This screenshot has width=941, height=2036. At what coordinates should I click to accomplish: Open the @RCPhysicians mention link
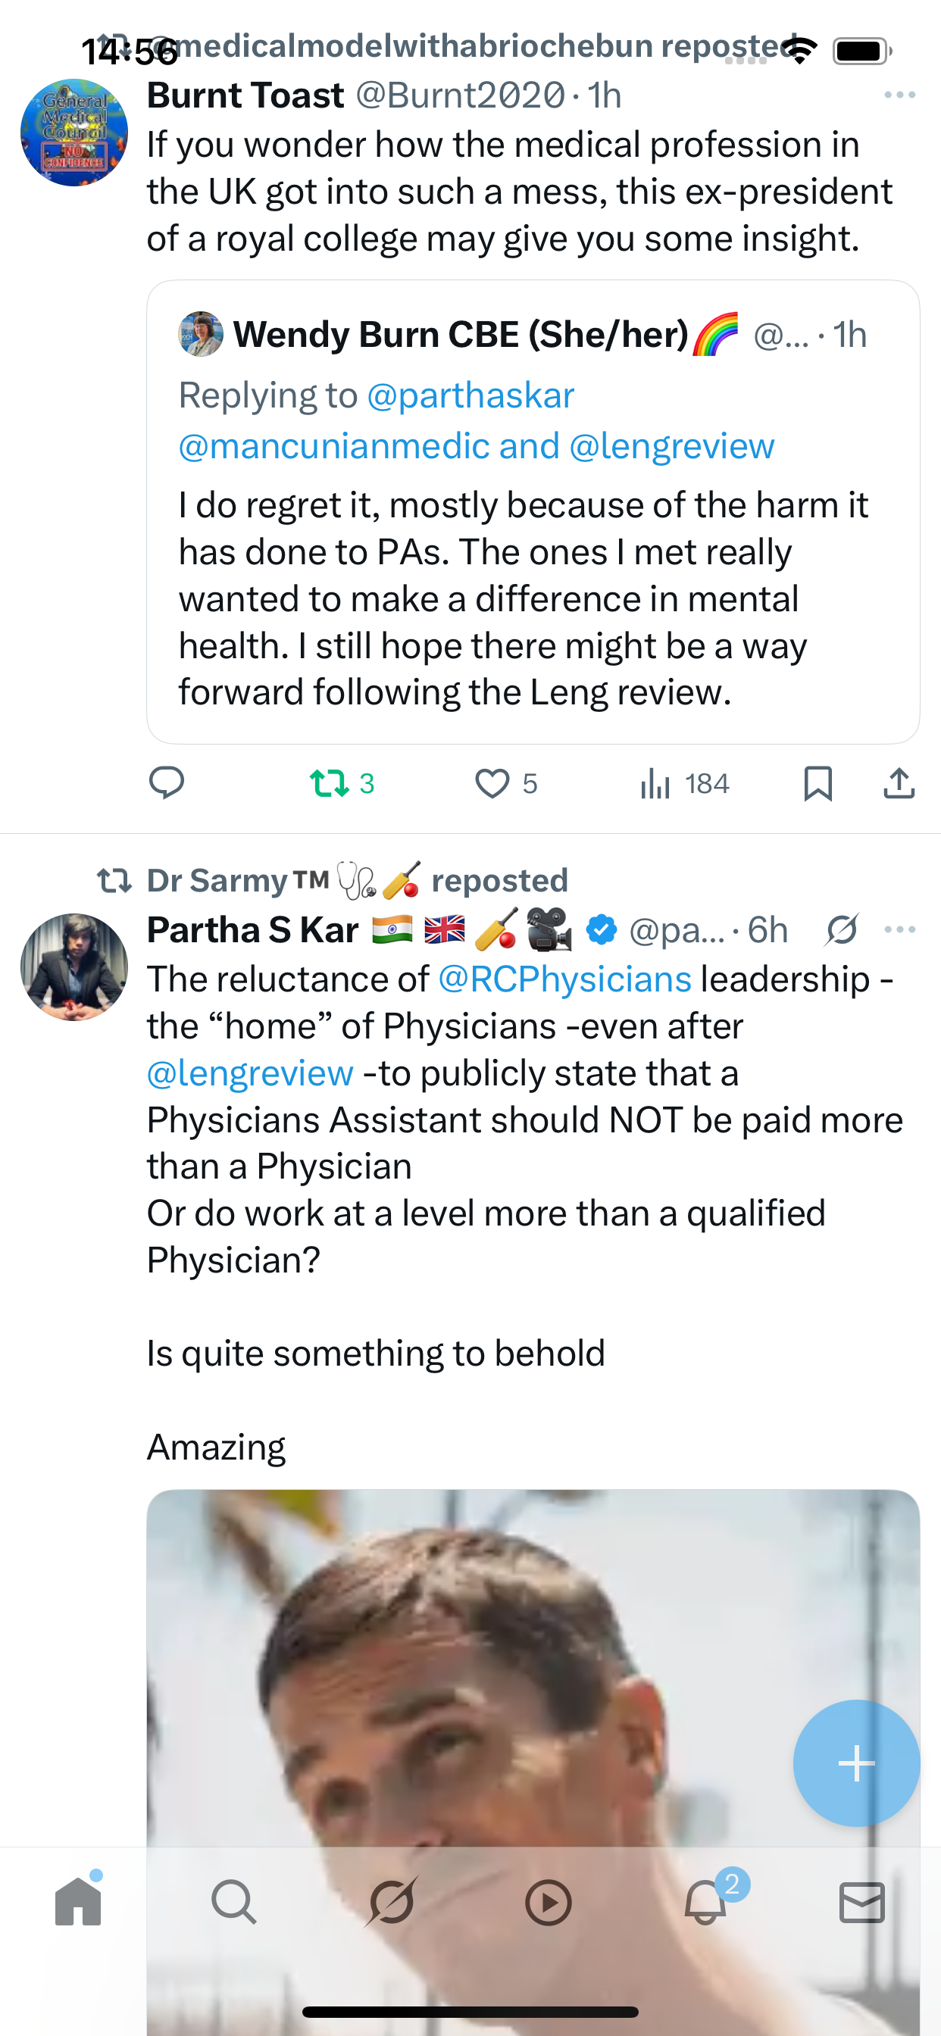coord(564,979)
